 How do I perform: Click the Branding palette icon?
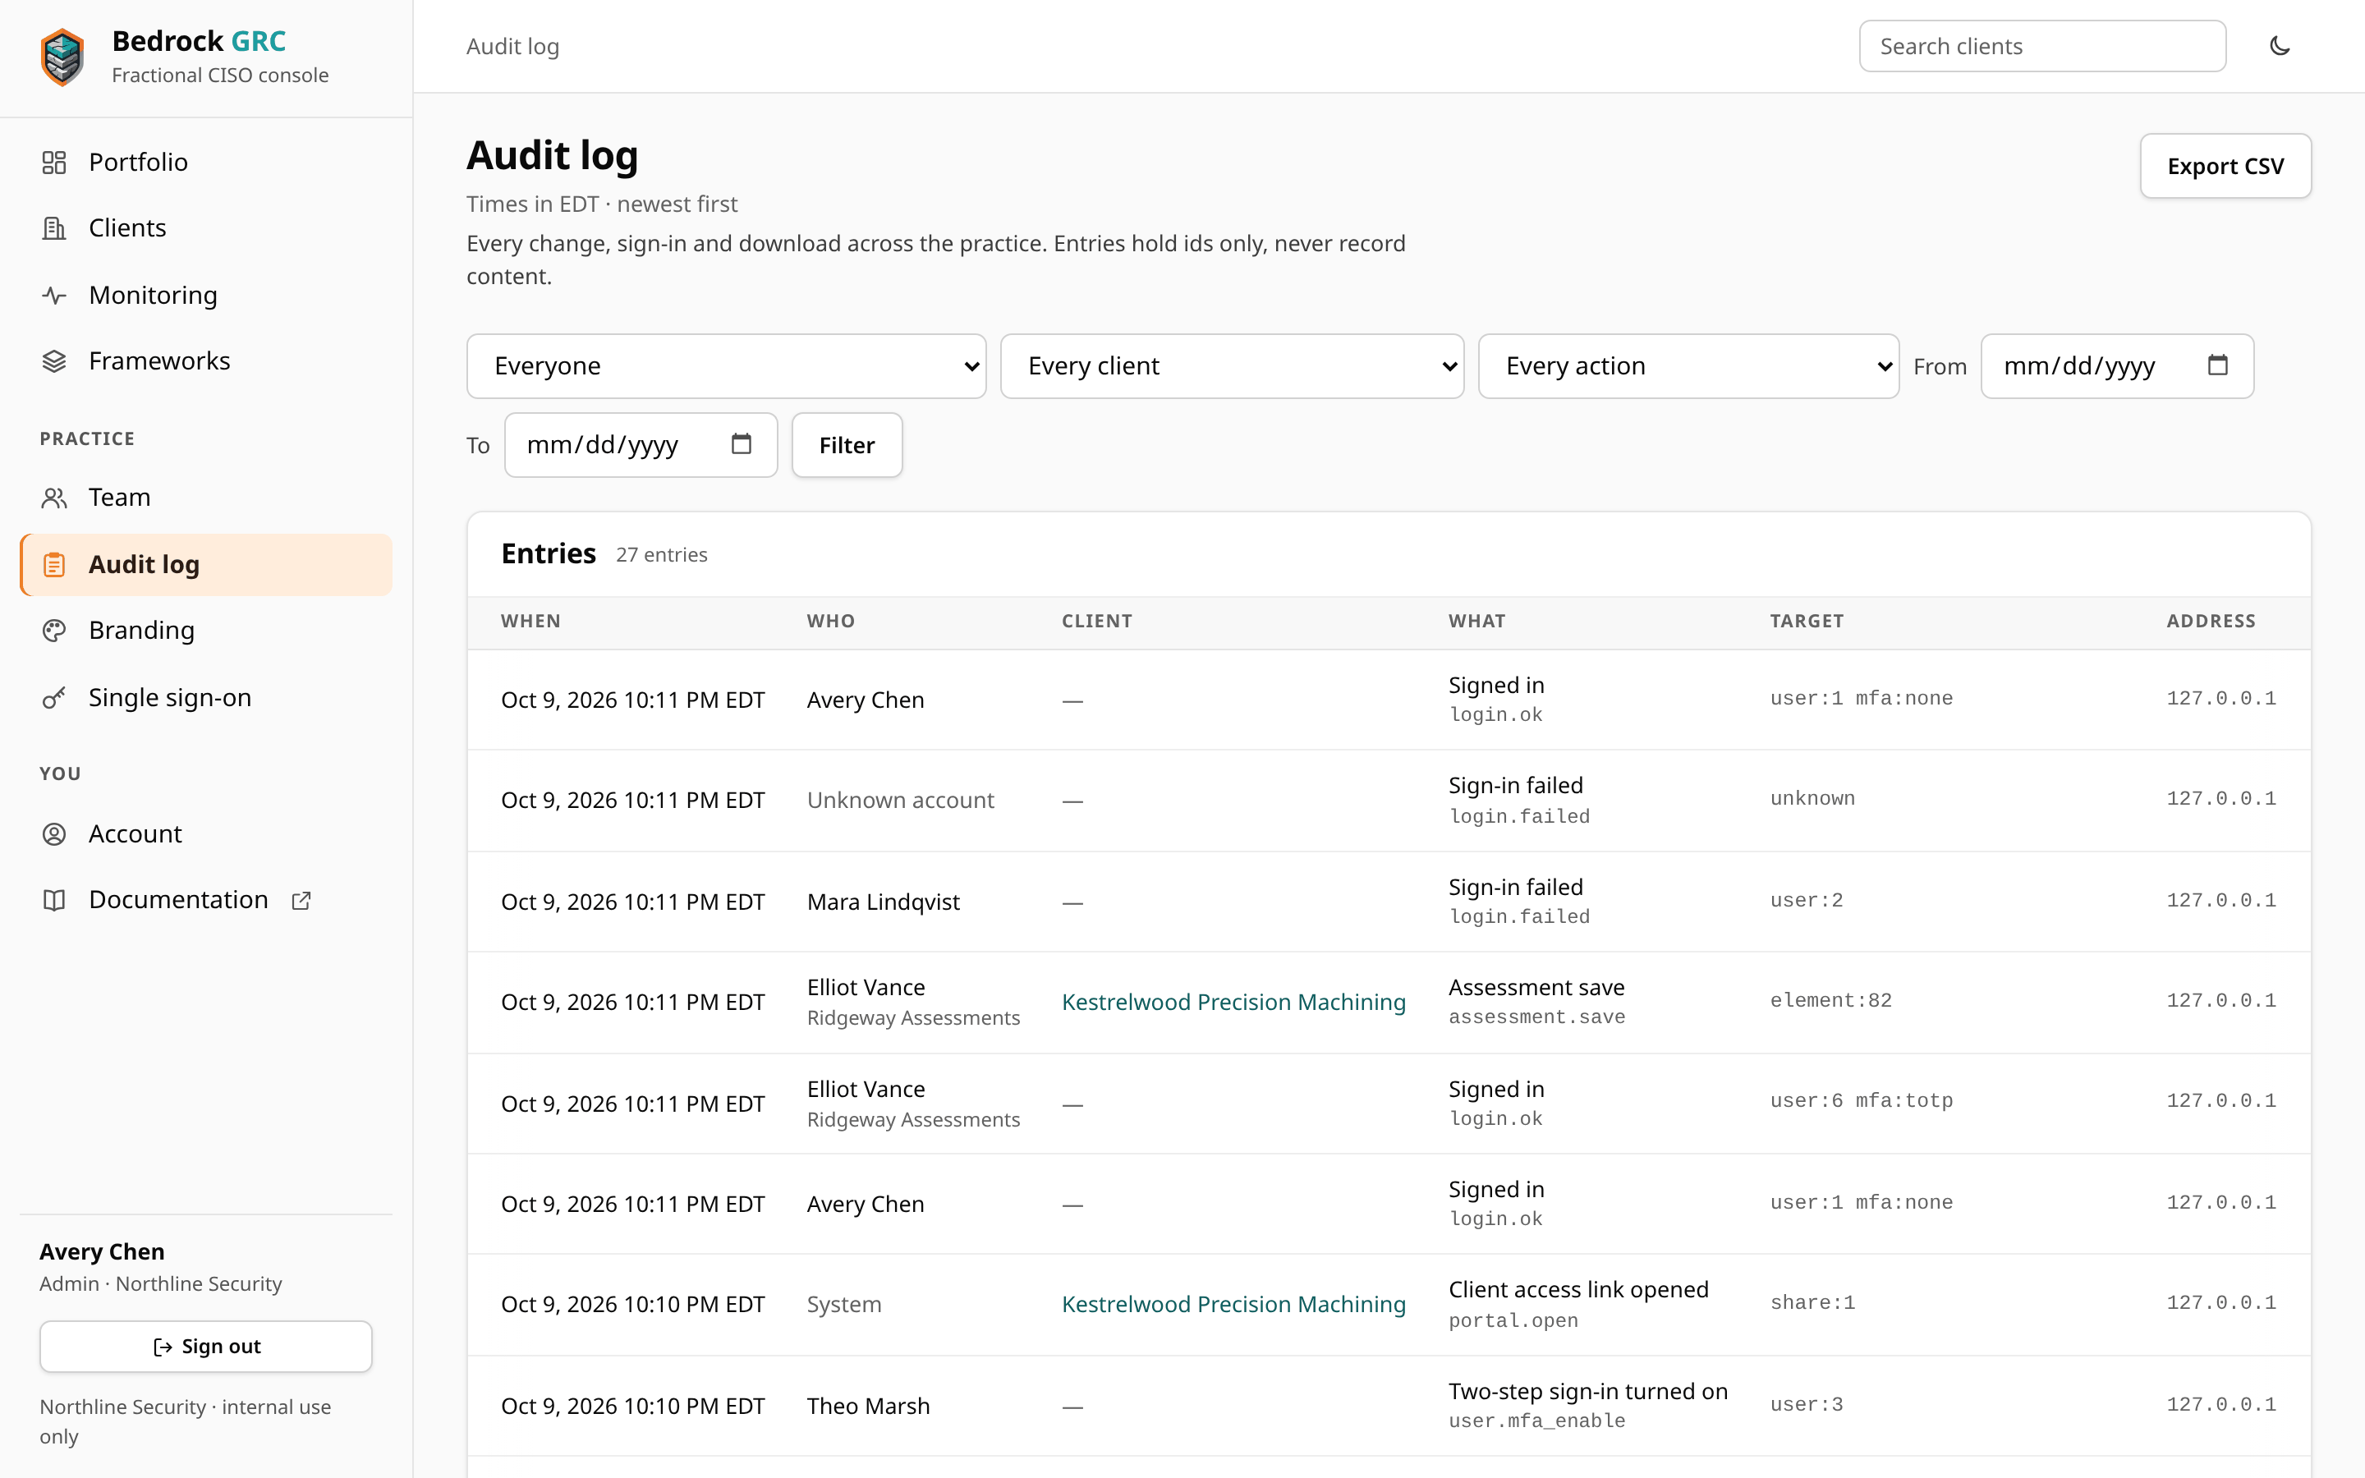click(53, 631)
